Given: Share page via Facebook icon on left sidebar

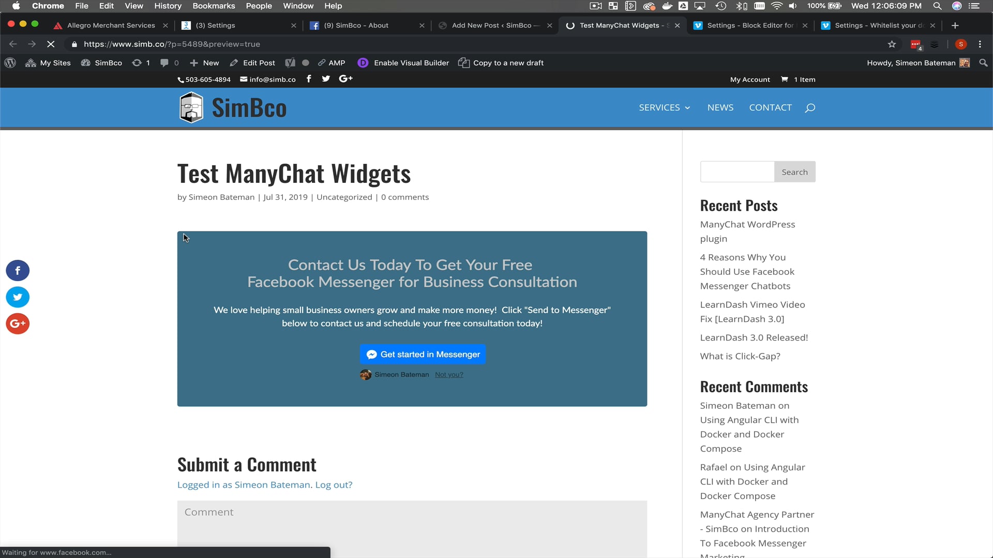Looking at the screenshot, I should click(18, 270).
